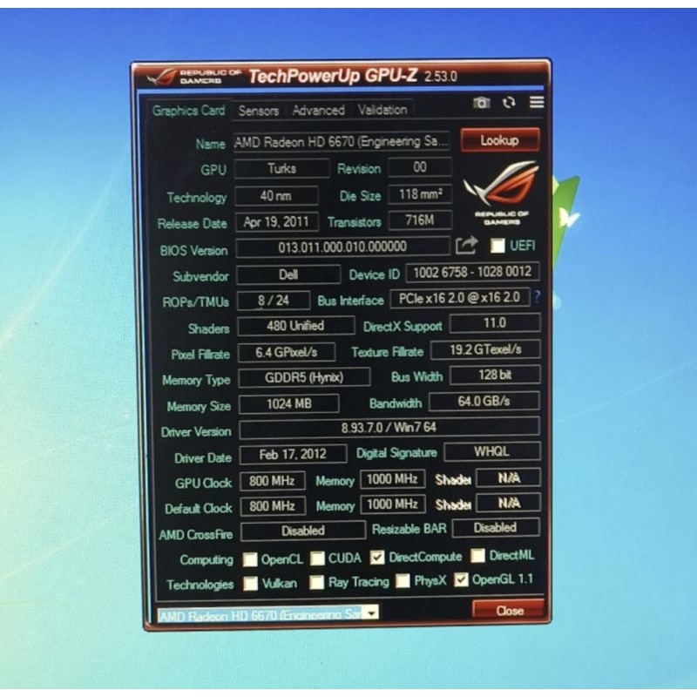Toggle the DirectML checkbox
The image size is (697, 697).
(477, 555)
